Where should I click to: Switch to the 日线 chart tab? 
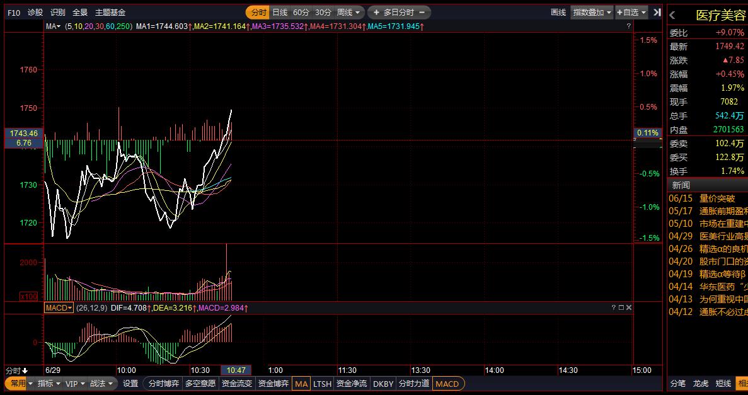(279, 12)
